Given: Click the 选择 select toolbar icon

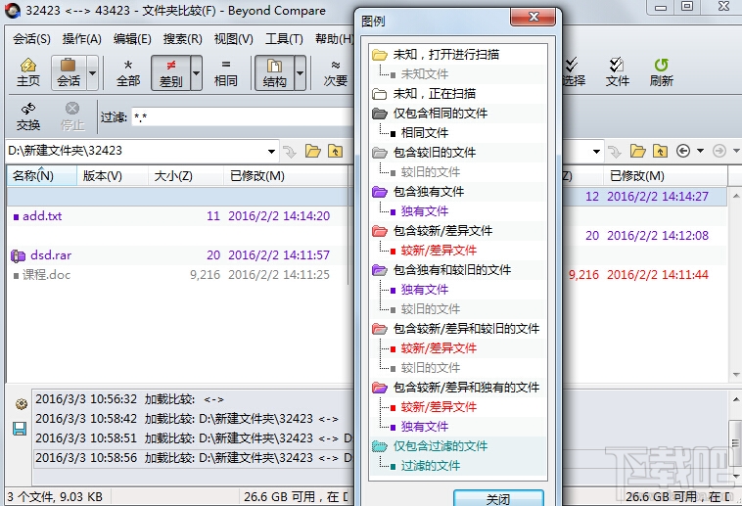Looking at the screenshot, I should click(574, 72).
